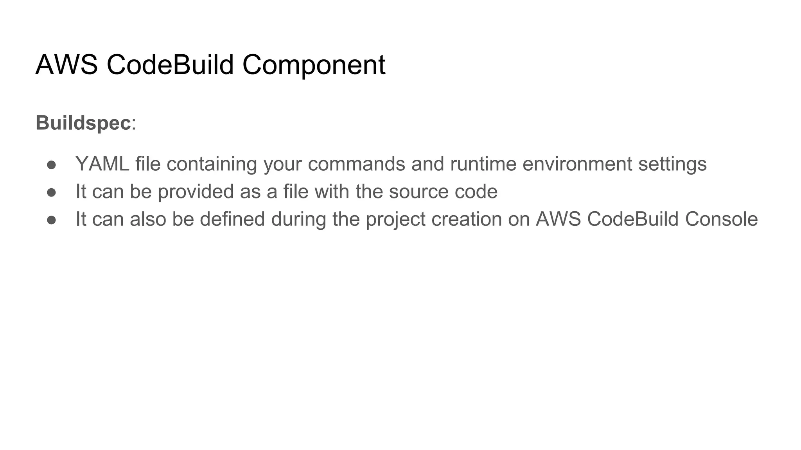The height and width of the screenshot is (450, 801).
Task: Click the word 'provided' in second bullet
Action: [x=196, y=192]
